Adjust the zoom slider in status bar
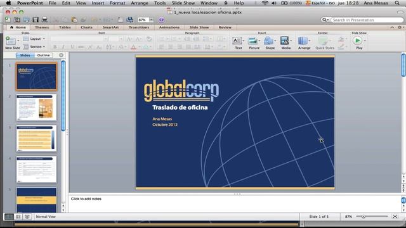The width and height of the screenshot is (406, 228). [x=363, y=217]
